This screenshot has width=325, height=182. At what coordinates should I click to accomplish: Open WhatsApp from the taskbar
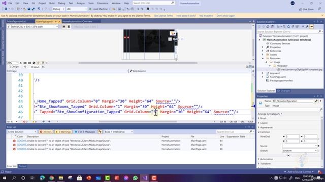(x=136, y=178)
